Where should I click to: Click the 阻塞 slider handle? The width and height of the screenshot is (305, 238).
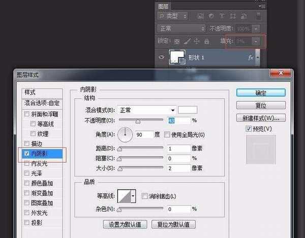pos(119,159)
